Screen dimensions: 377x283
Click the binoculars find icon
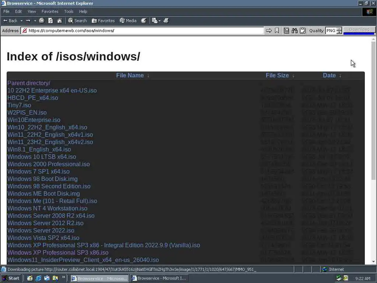point(295,31)
